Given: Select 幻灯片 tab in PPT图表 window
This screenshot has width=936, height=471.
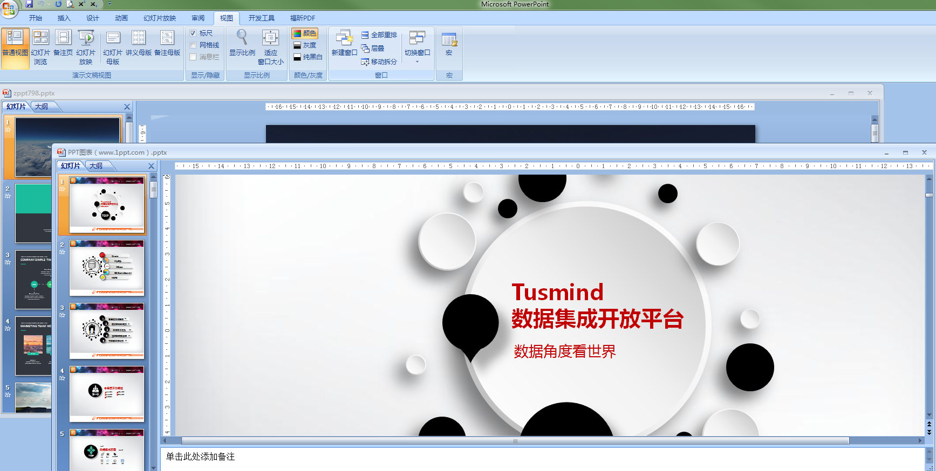Looking at the screenshot, I should click(71, 166).
